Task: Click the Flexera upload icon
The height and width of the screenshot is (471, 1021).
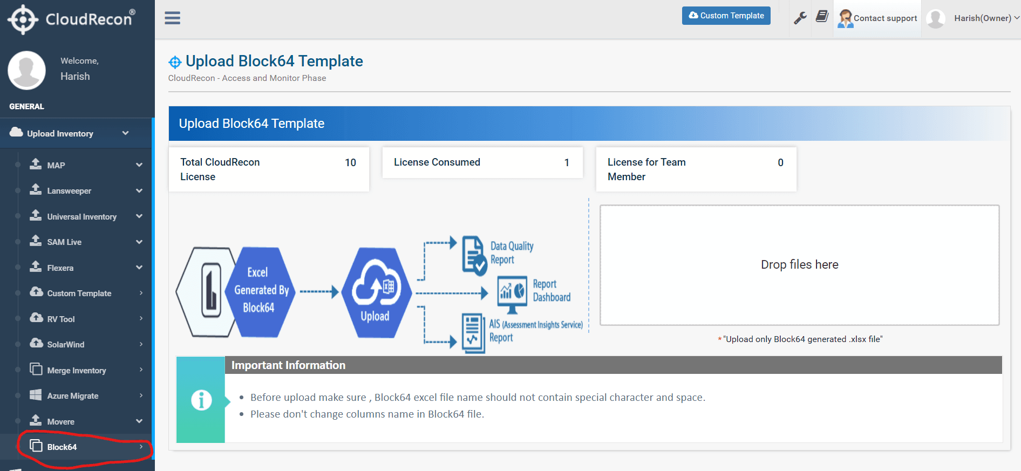Action: coord(36,267)
